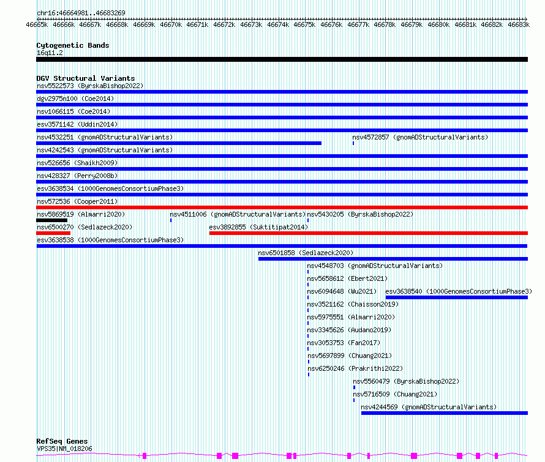Click nsv6250246 (Prakrithi2022) label

pyautogui.click(x=355, y=368)
